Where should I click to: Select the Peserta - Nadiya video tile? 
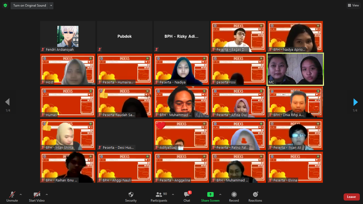tap(181, 69)
